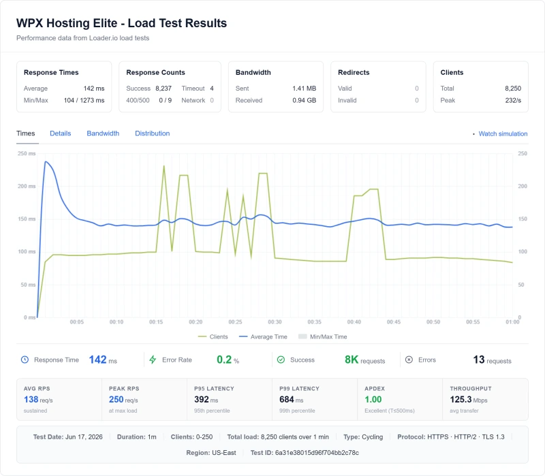
Task: Click the 250 ms label on the left axis
Action: [x=27, y=153]
